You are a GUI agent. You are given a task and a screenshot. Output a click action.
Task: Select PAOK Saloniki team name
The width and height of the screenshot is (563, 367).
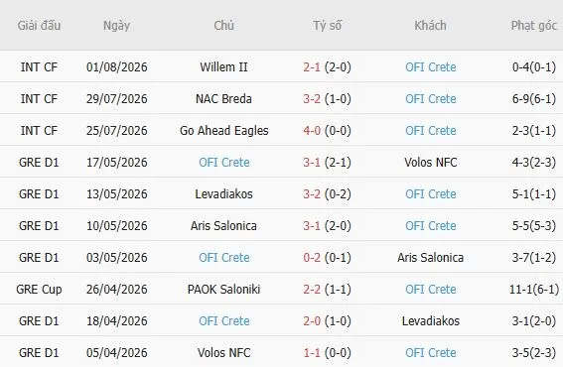click(x=223, y=290)
